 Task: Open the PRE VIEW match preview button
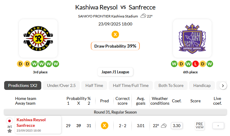click(x=200, y=125)
